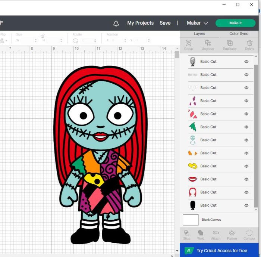
Task: Select the red hair layer thumbnail
Action: pyautogui.click(x=193, y=192)
